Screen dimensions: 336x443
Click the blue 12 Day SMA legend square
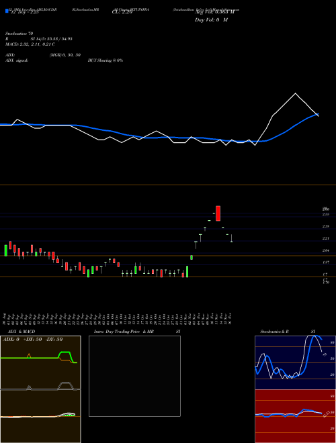[x=7, y=11]
